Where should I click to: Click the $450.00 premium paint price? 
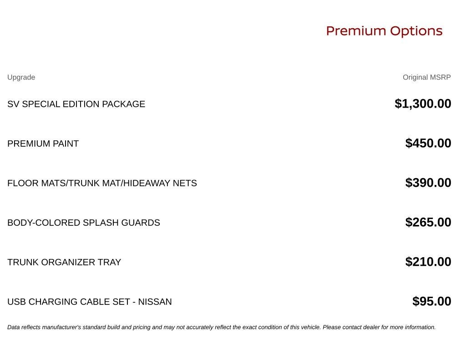click(428, 143)
